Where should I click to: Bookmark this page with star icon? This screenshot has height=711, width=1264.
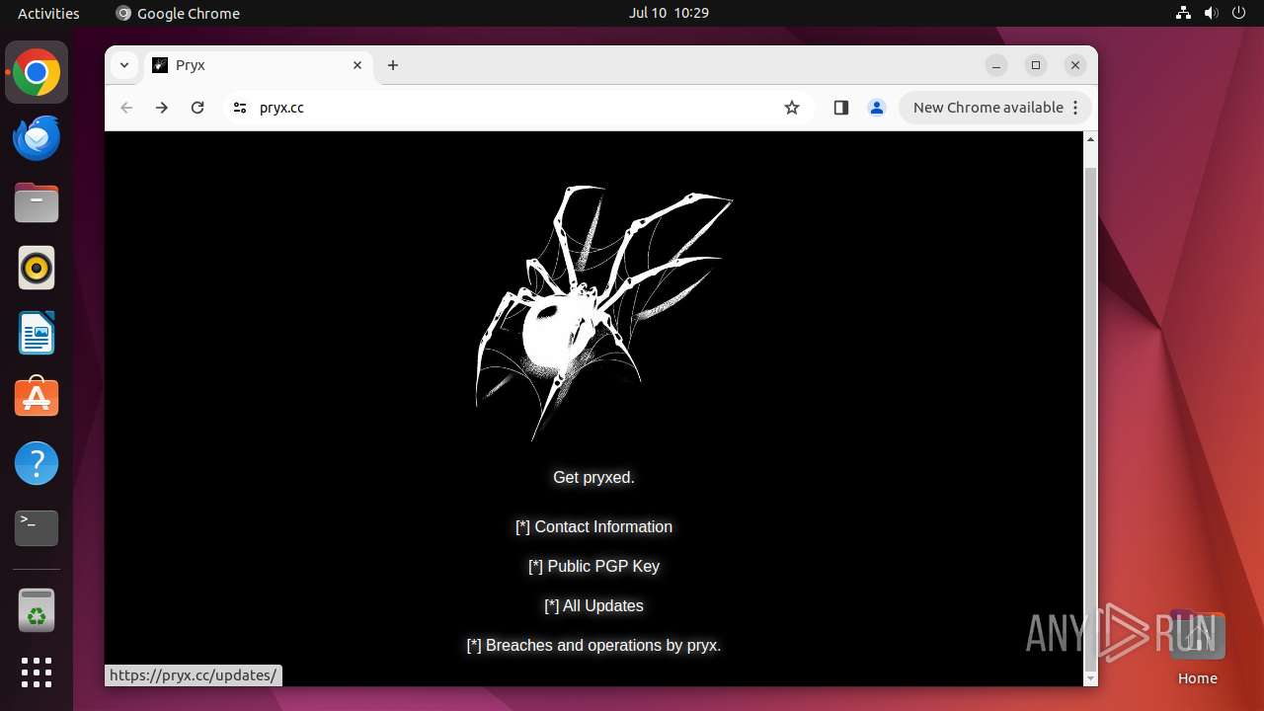(x=792, y=108)
